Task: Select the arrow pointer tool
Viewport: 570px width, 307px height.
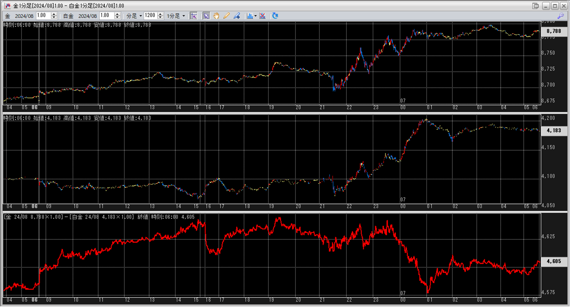Action: (x=206, y=16)
